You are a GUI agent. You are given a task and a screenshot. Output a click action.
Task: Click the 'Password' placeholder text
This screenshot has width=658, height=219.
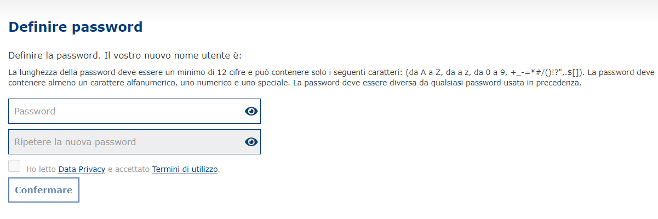point(35,111)
